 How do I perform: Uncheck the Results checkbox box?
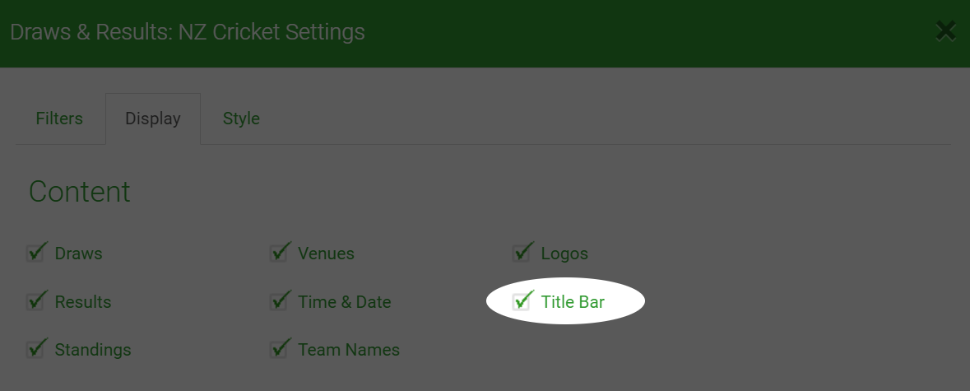click(x=35, y=301)
